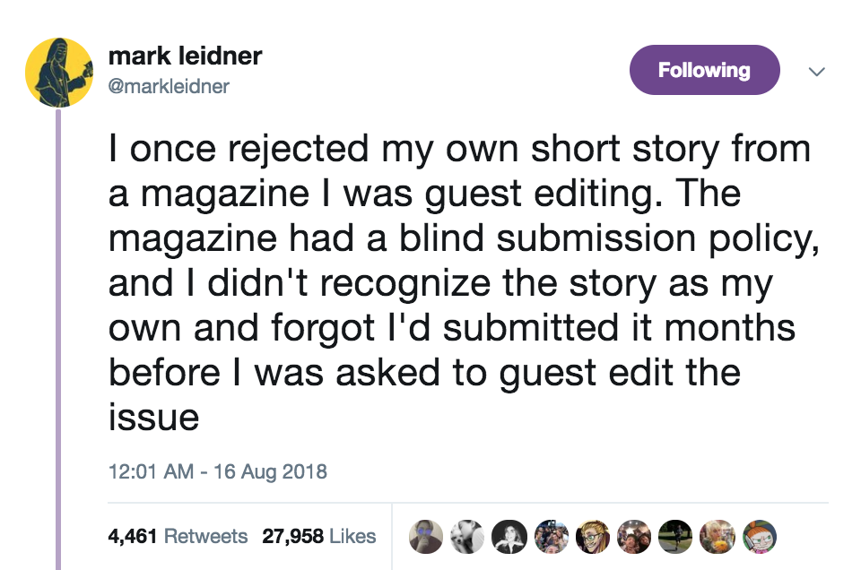
Task: Click mark leidner's yellow profile avatar
Action: pyautogui.click(x=59, y=68)
